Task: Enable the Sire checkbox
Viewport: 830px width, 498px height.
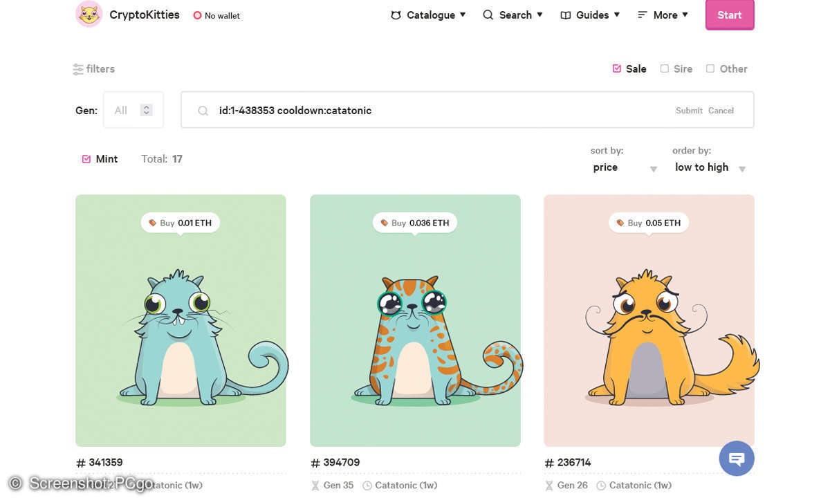Action: (664, 68)
